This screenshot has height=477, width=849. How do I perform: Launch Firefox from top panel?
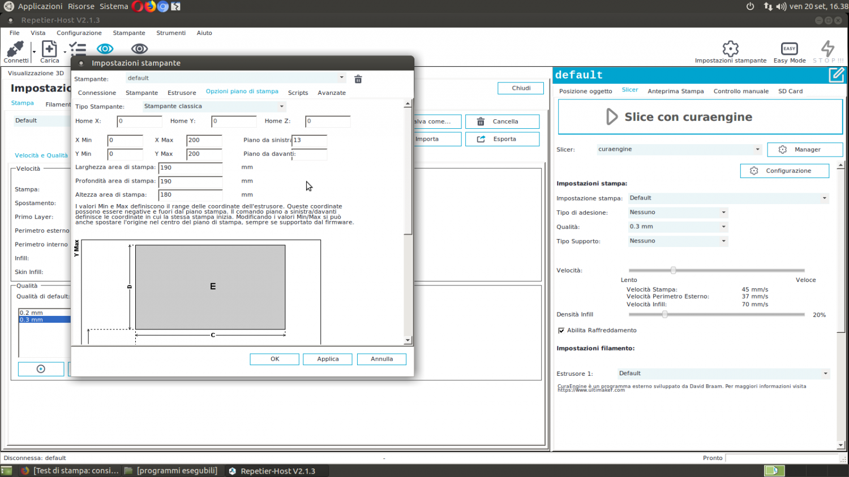click(x=150, y=6)
